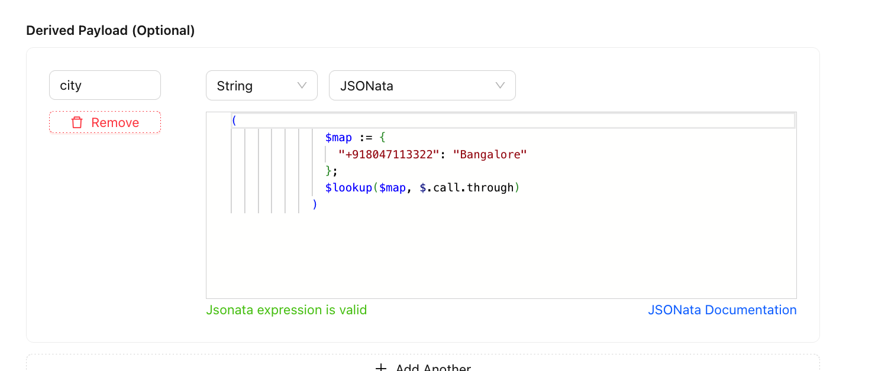This screenshot has height=371, width=891.
Task: Click the trash icon beside Remove
Action: (77, 123)
